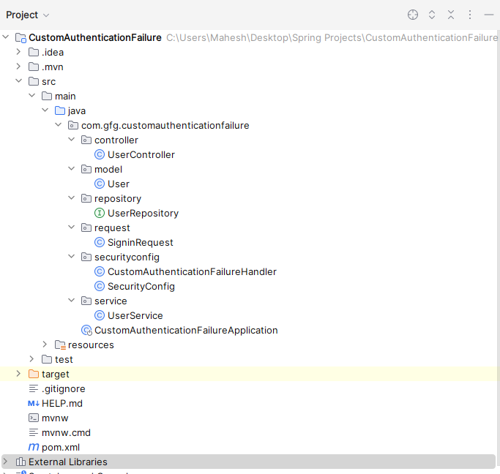
Task: Click the Maven pom.xml icon
Action: tap(34, 447)
